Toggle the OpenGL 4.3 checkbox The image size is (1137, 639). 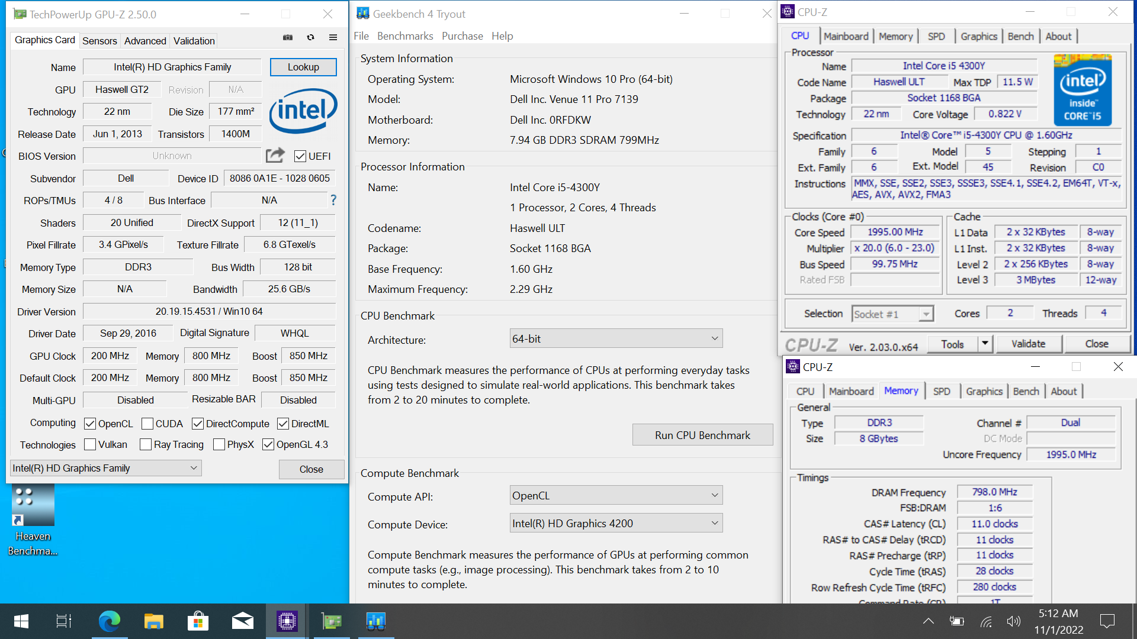(x=268, y=444)
